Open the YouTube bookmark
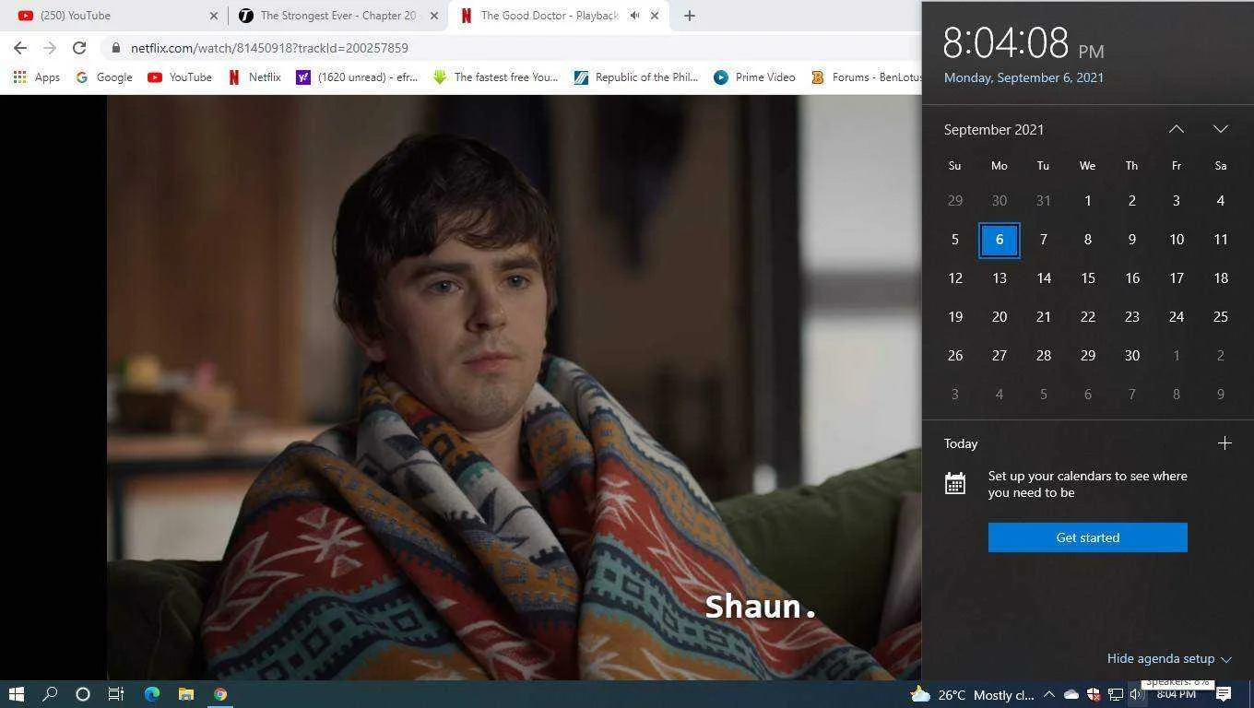This screenshot has height=708, width=1254. click(180, 77)
